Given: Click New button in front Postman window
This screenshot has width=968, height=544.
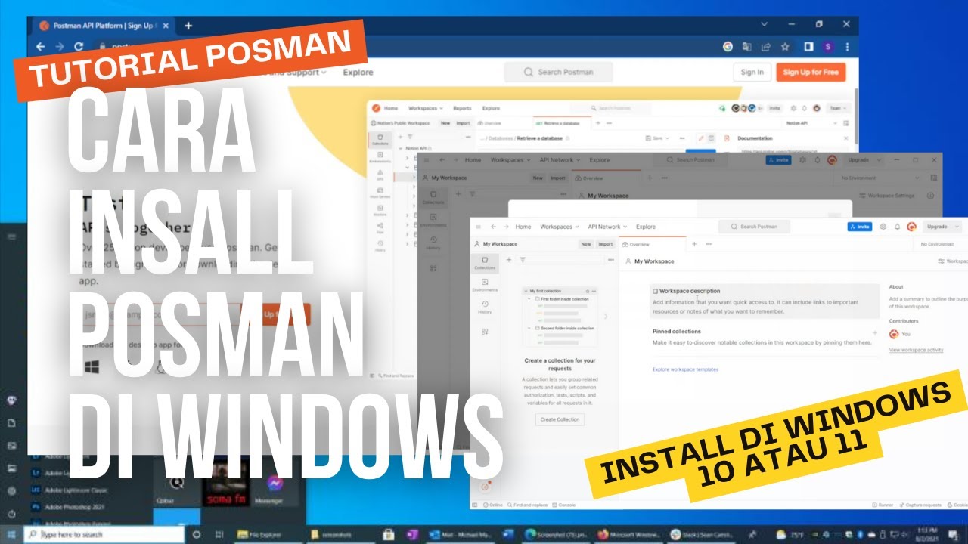Looking at the screenshot, I should tap(585, 244).
